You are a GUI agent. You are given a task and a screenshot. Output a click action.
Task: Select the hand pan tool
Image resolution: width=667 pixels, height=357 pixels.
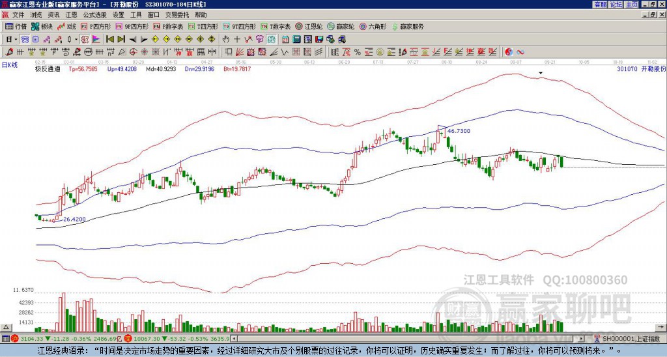click(226, 39)
